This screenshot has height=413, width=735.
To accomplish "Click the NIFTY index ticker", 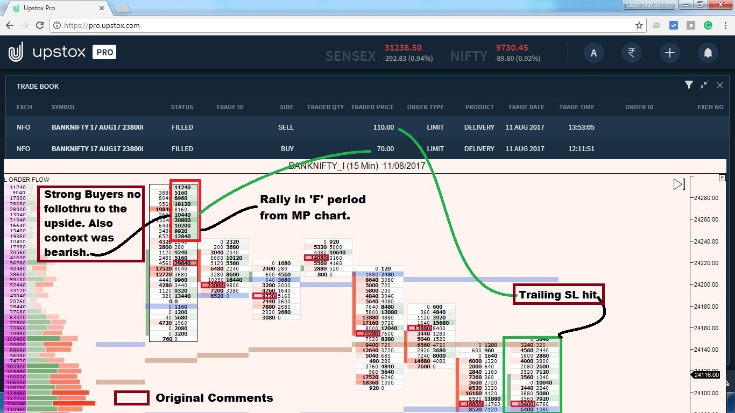I will 496,53.
